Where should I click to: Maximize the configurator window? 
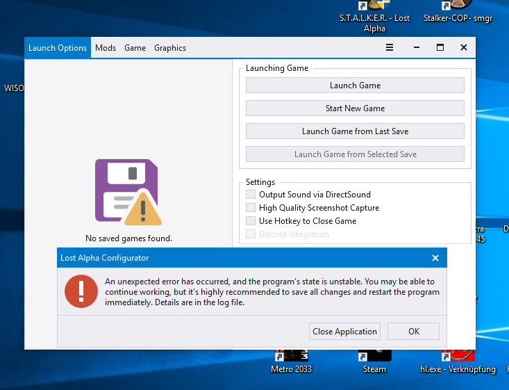(440, 47)
